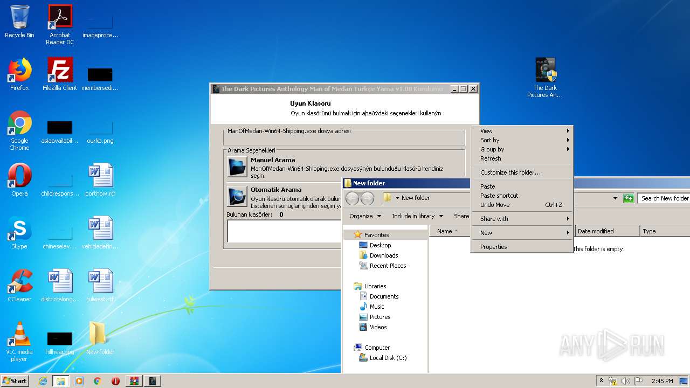Select porthow.rtf document on desktop

tap(100, 180)
